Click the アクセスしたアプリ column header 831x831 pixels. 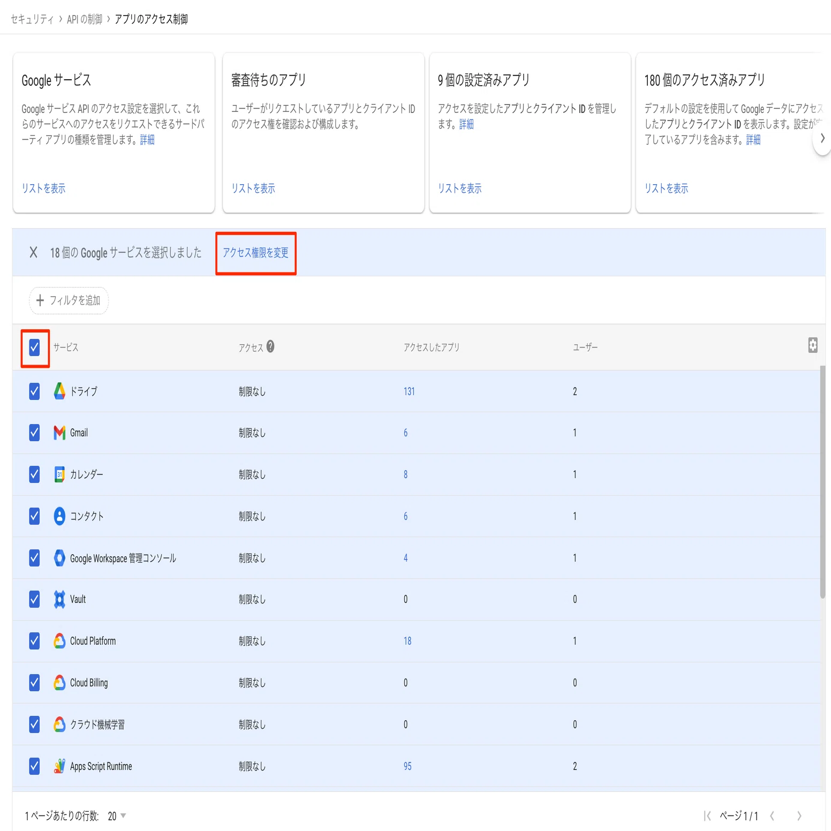(x=432, y=347)
